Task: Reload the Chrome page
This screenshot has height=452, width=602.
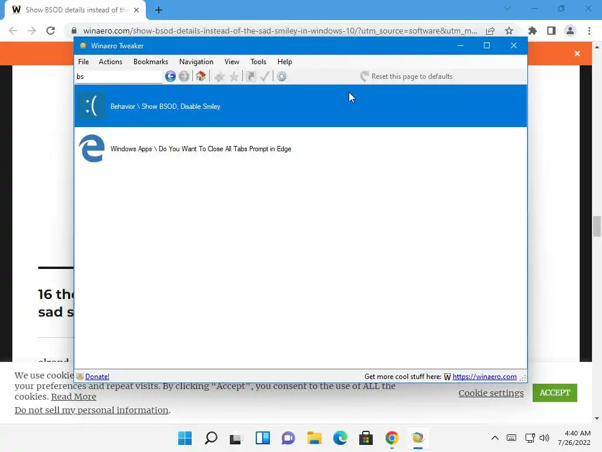Action: [x=51, y=31]
